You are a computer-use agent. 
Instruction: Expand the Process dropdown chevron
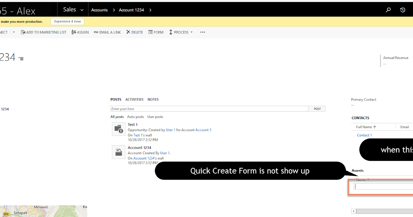tap(191, 32)
